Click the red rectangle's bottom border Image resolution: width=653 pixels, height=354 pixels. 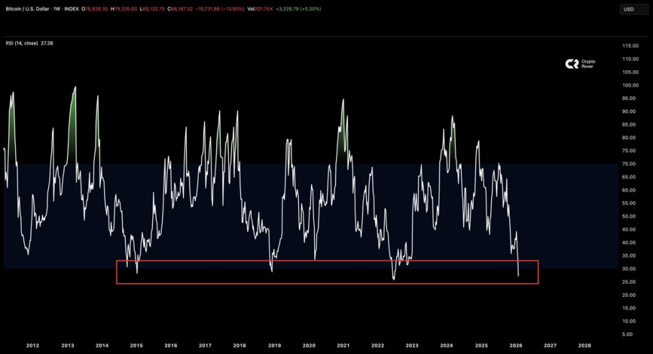tap(327, 284)
